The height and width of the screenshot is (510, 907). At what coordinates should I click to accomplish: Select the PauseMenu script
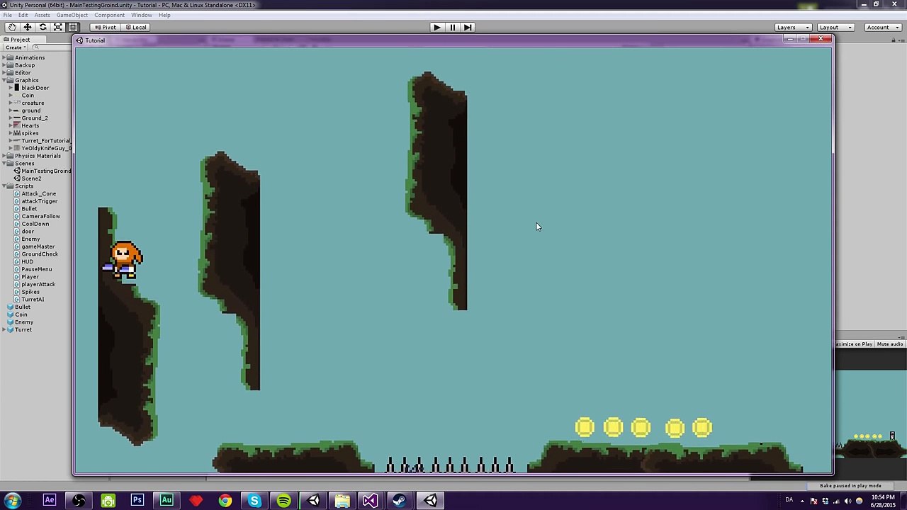click(33, 269)
